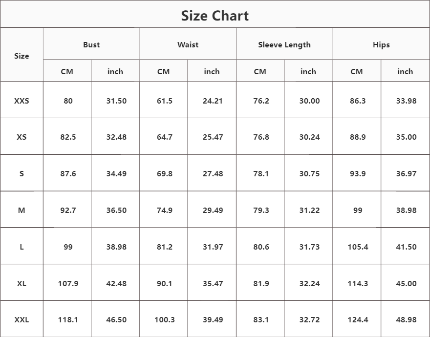Click the Hips column header
The height and width of the screenshot is (337, 430).
pos(381,45)
